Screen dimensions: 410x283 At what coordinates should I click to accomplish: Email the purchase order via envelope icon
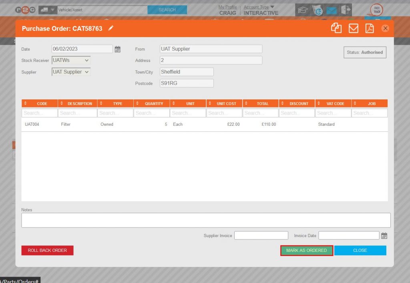353,28
